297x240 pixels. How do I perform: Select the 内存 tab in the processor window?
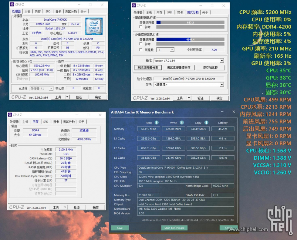(38, 12)
